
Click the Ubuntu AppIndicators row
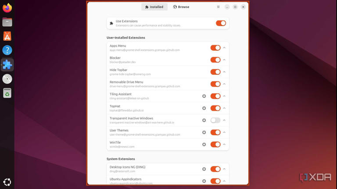(x=168, y=181)
